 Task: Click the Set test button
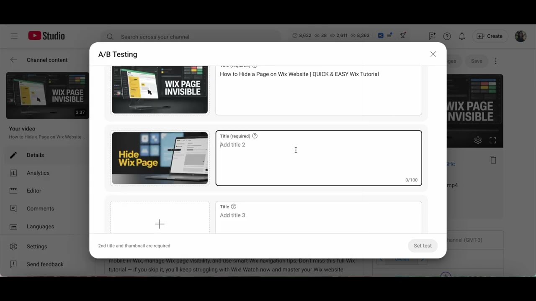coord(423,246)
